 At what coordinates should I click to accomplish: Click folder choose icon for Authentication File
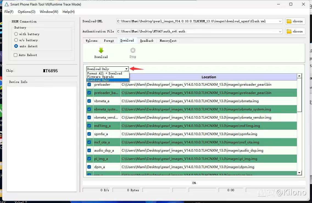(x=289, y=32)
